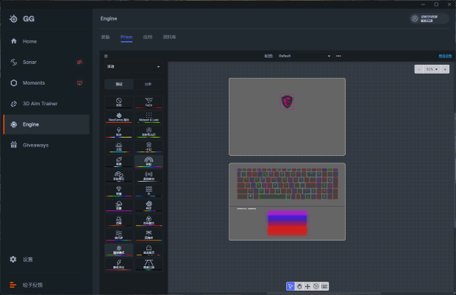Select the road perspective preset

point(149,265)
